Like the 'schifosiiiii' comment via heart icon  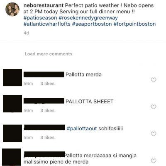point(154,134)
